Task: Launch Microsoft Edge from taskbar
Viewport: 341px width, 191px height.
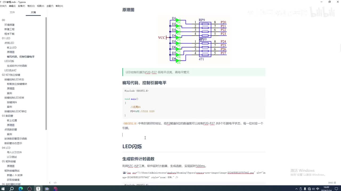Action: pyautogui.click(x=21, y=189)
